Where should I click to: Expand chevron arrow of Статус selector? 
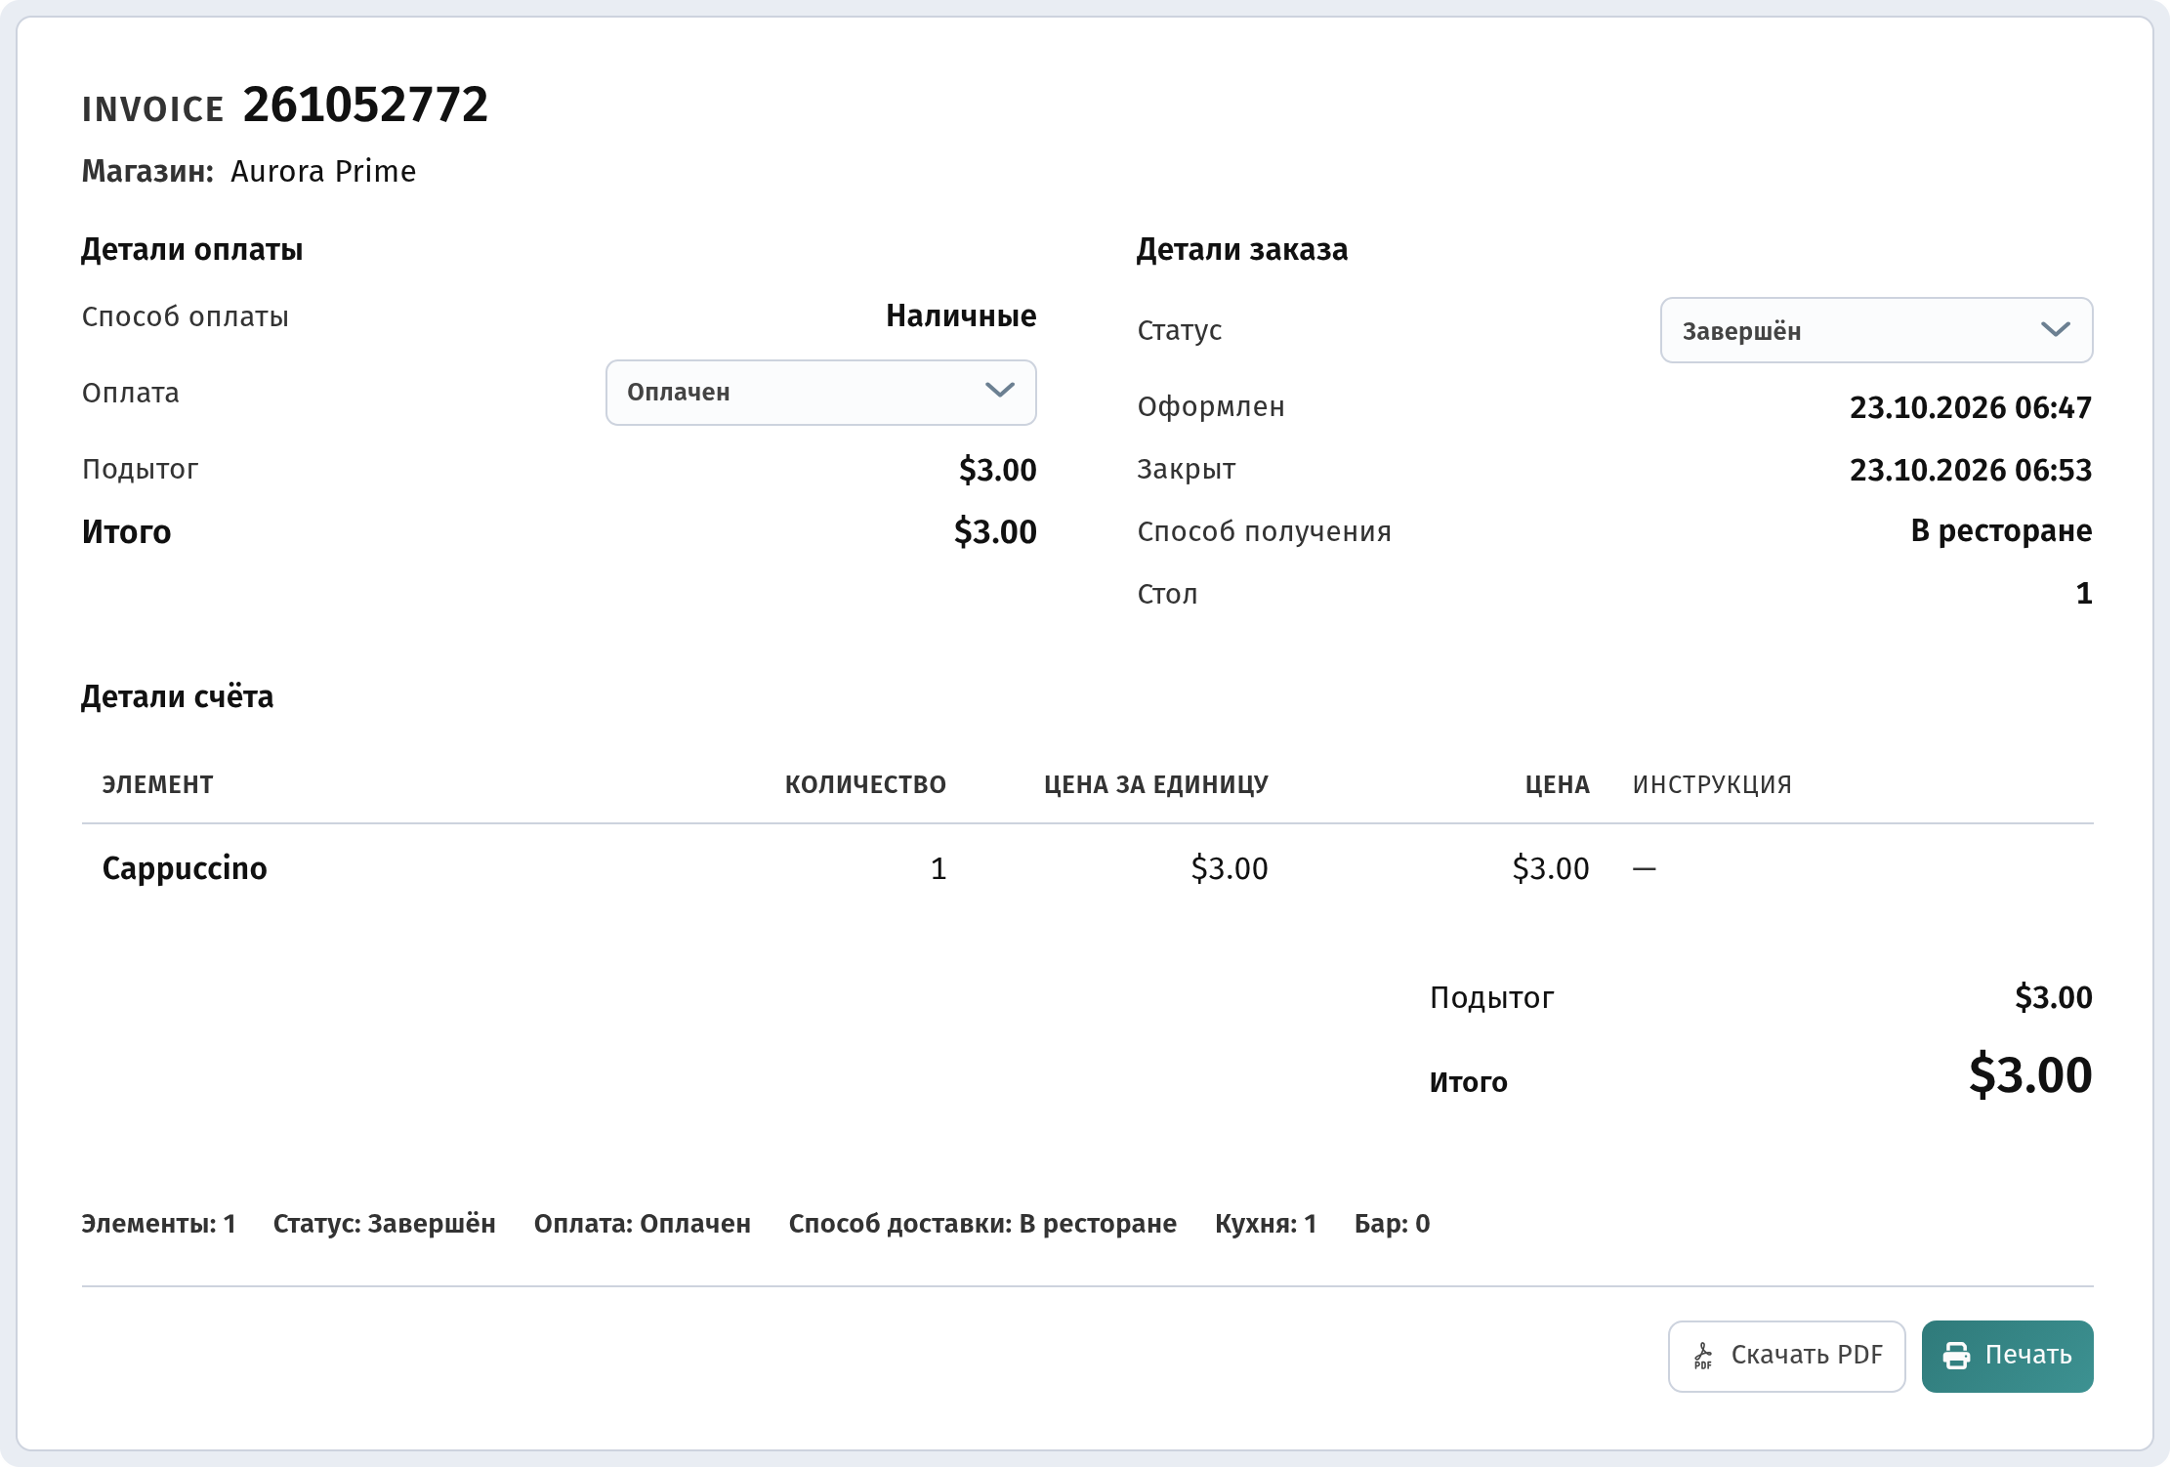tap(2056, 329)
